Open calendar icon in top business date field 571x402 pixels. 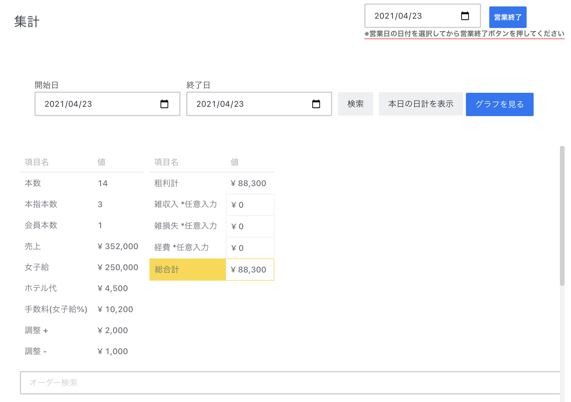click(465, 16)
